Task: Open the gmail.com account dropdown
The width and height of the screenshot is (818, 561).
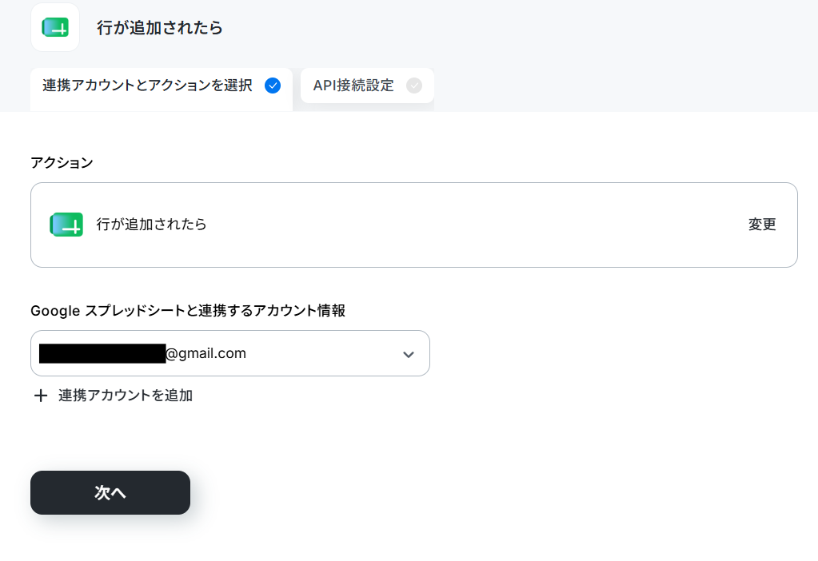Action: coord(230,353)
